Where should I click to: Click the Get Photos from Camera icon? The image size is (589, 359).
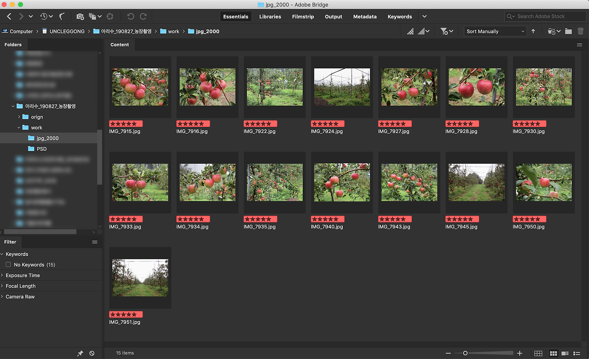80,17
